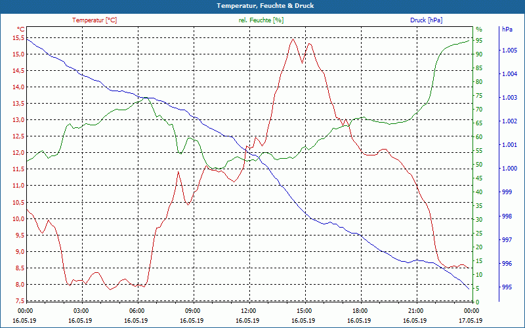Select the red 'Temperatur [°C]' legend label
The height and width of the screenshot is (328, 525).
pos(94,20)
